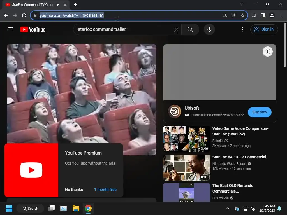Show hidden system tray icons
Viewport: 287px width, 215px height.
point(228,208)
